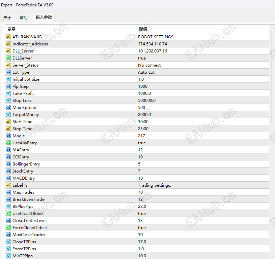Select the CloseTradesLevel value 13

pyautogui.click(x=203, y=221)
